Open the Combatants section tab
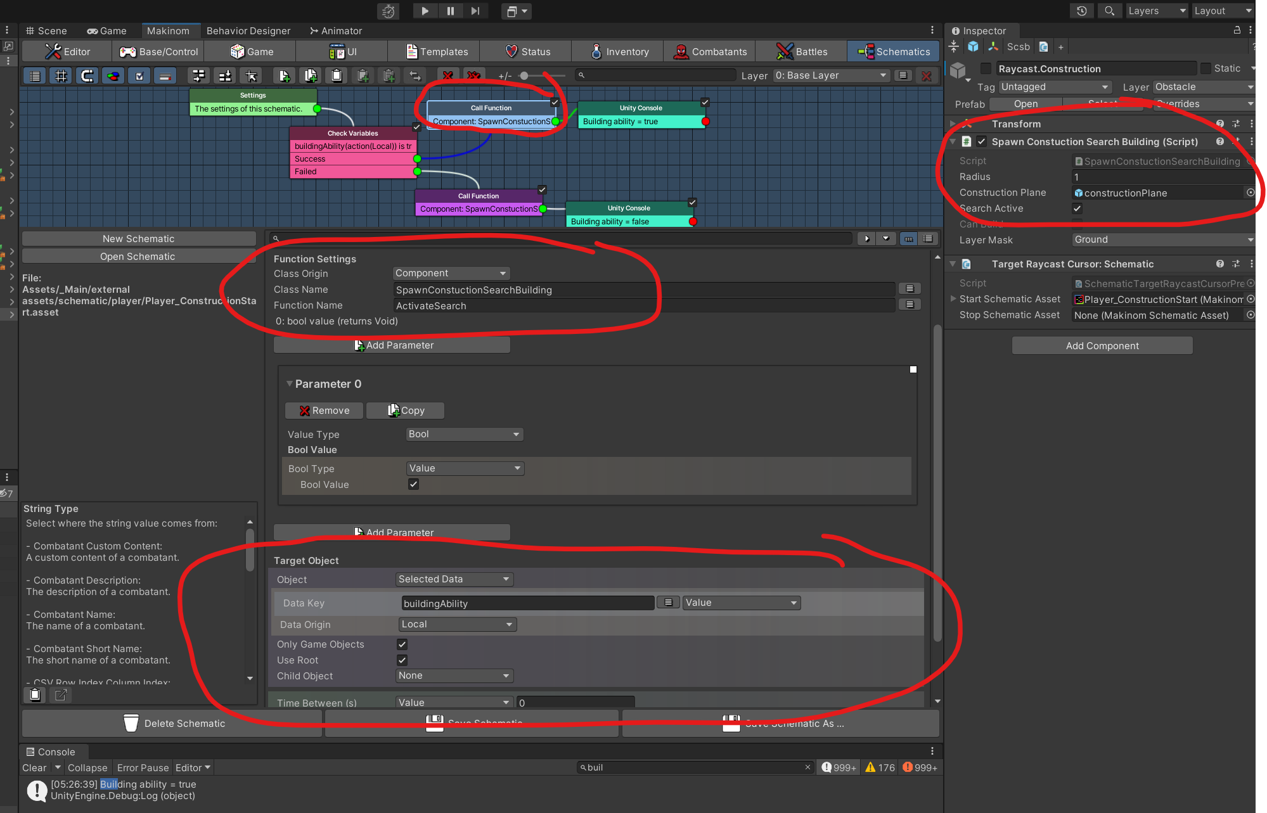Viewport: 1267px width, 813px height. pos(710,51)
